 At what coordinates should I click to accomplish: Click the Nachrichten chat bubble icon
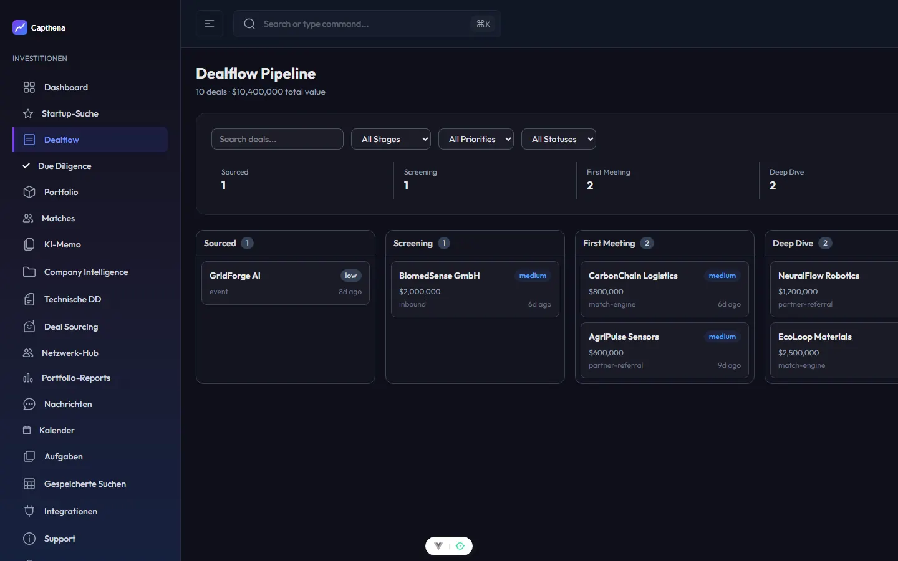click(x=29, y=404)
